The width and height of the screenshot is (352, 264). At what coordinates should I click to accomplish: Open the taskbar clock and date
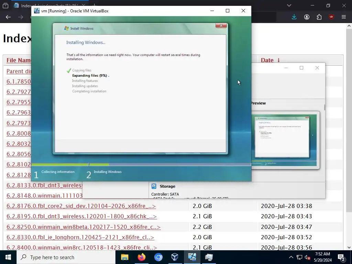pos(322,257)
